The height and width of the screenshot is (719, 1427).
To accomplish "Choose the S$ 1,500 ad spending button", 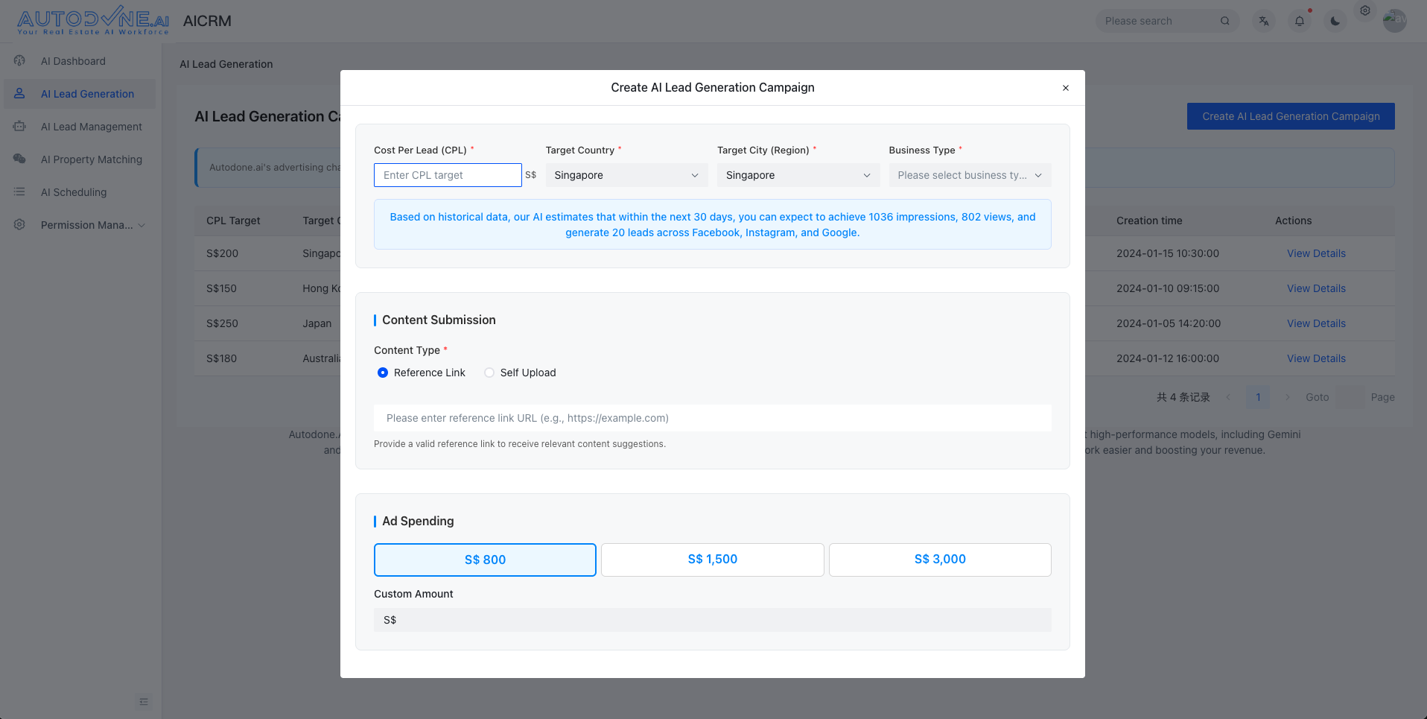I will coord(712,560).
